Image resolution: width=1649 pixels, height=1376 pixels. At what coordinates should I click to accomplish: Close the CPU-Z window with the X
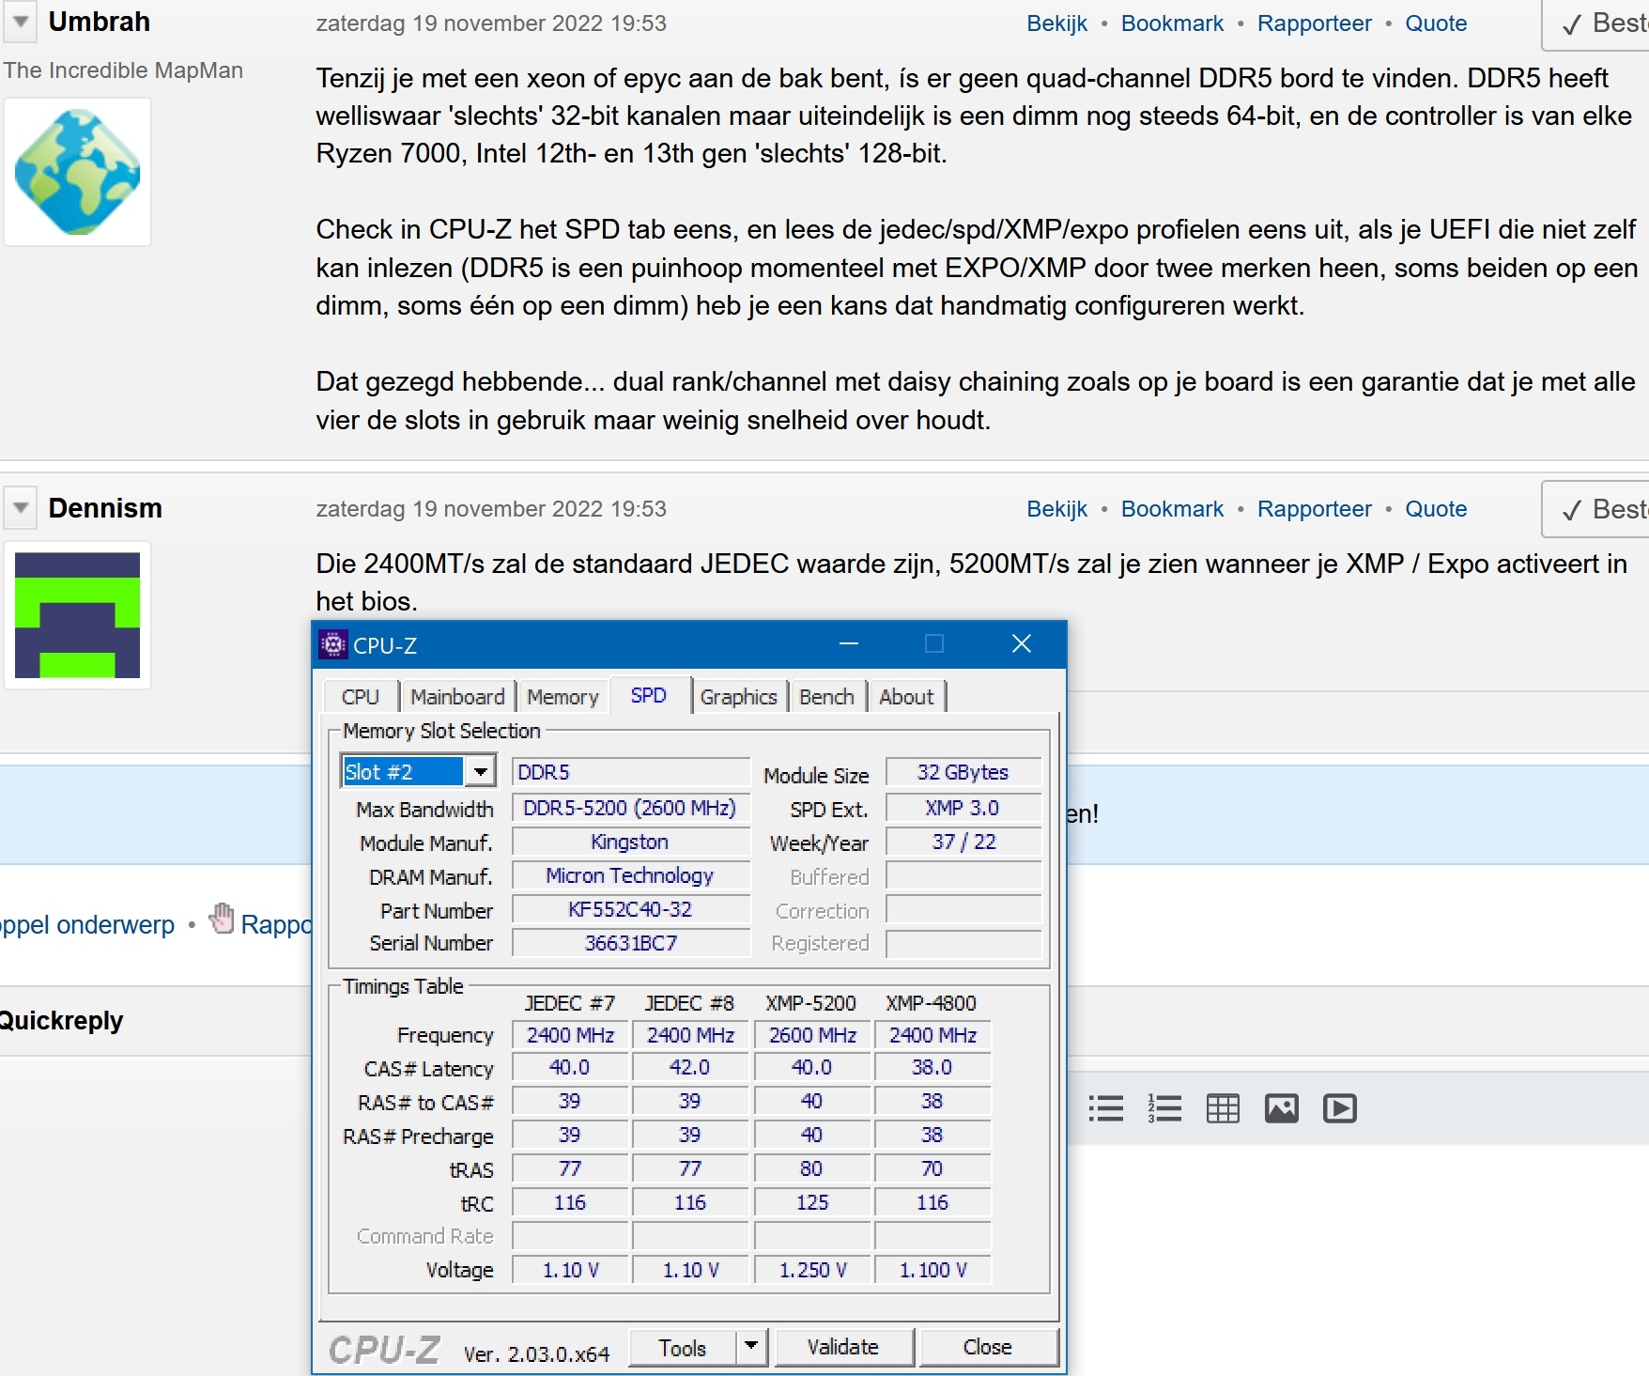(1022, 643)
